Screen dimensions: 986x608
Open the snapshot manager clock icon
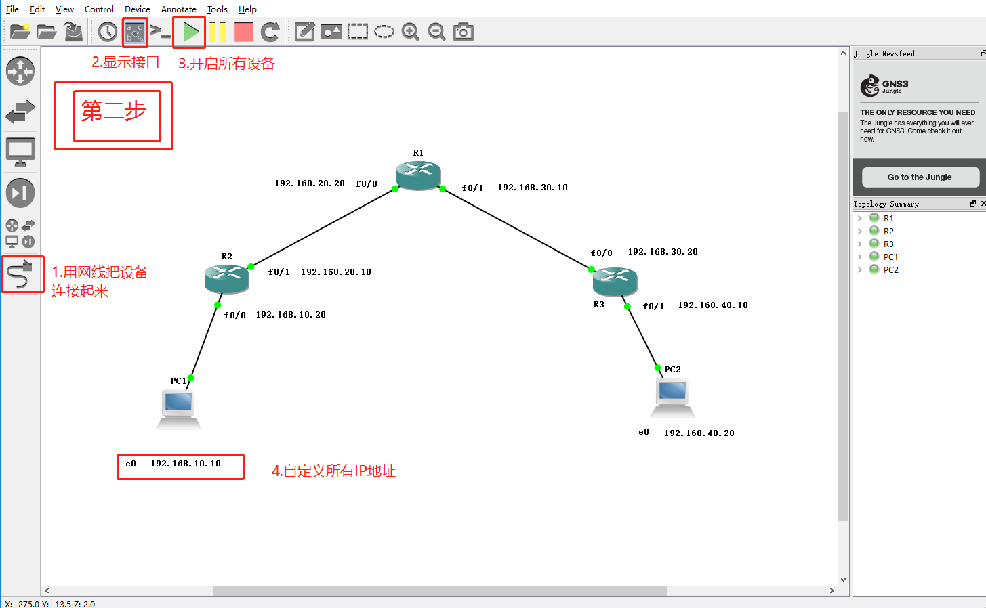point(108,31)
